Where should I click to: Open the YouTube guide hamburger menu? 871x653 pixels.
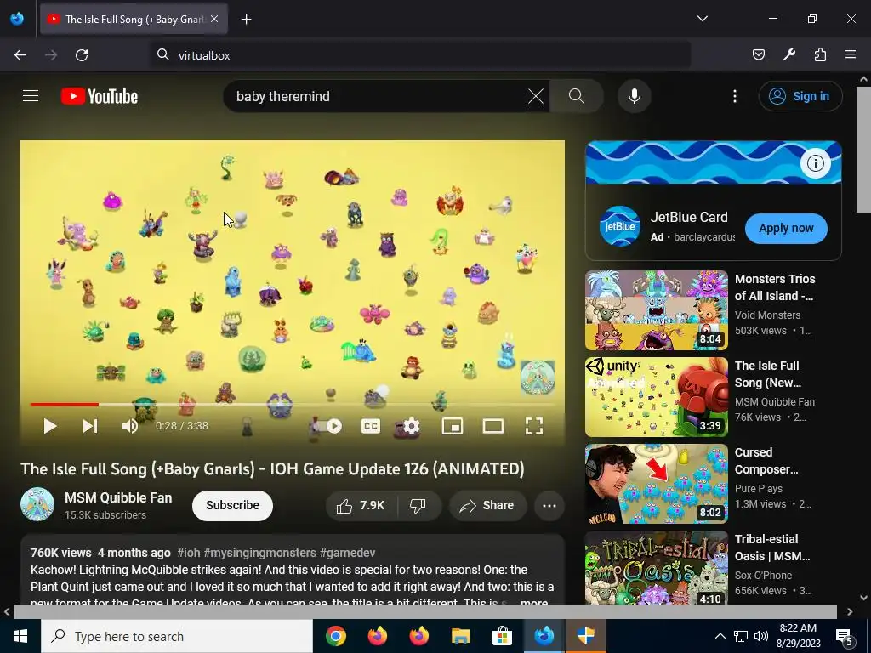pyautogui.click(x=31, y=96)
